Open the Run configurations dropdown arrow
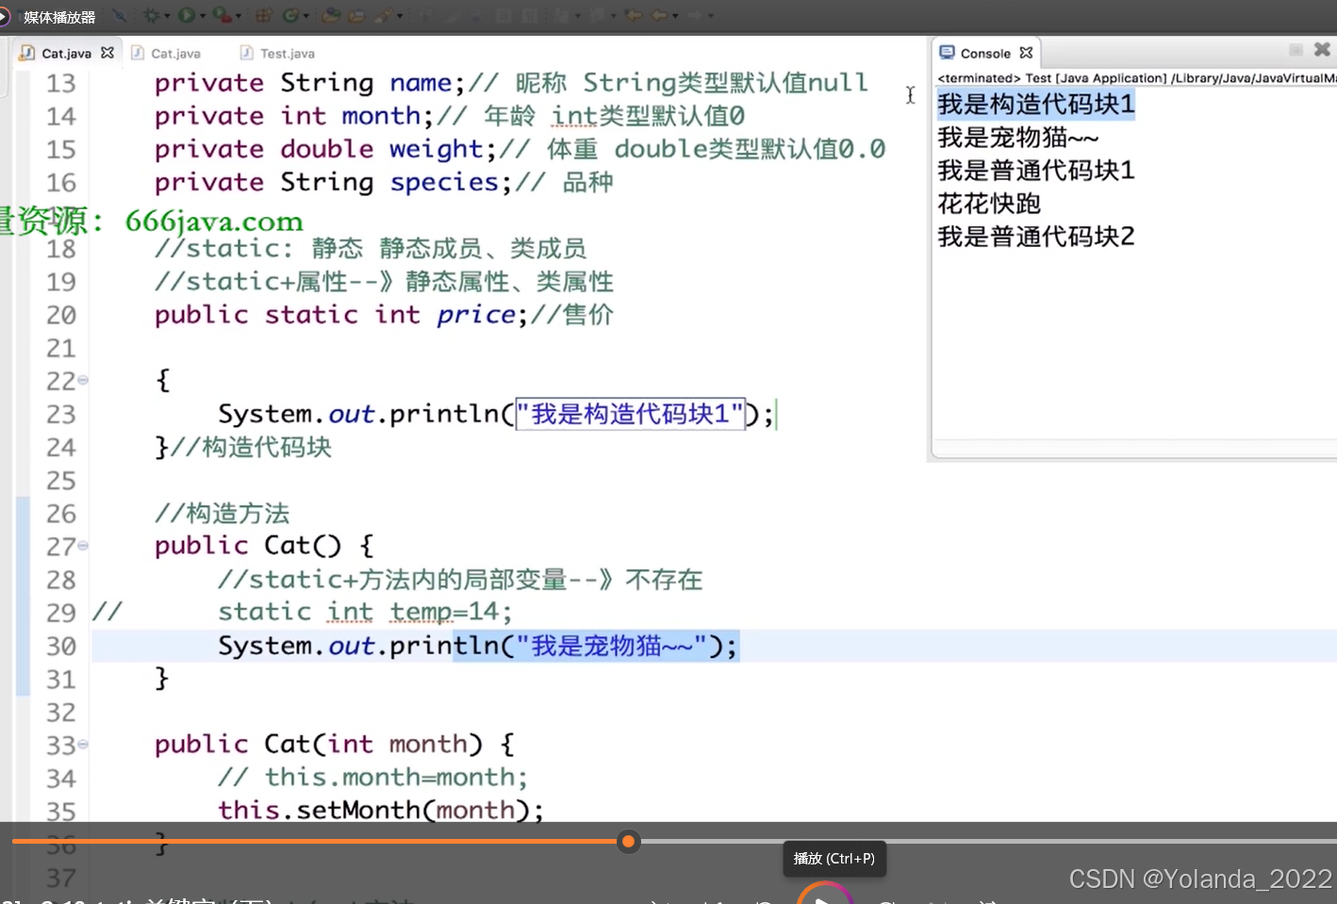1337x904 pixels. (x=203, y=16)
